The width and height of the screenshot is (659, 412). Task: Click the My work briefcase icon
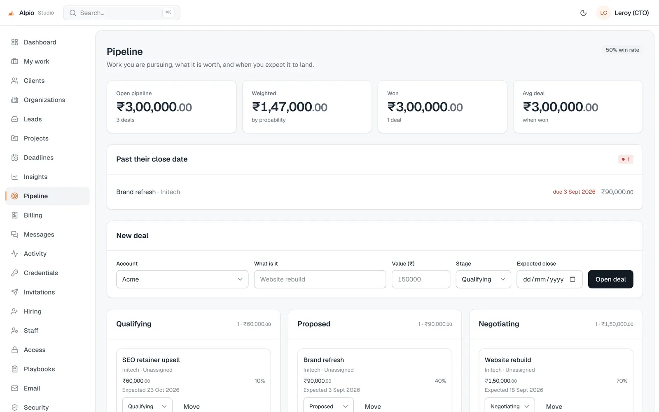click(x=15, y=61)
